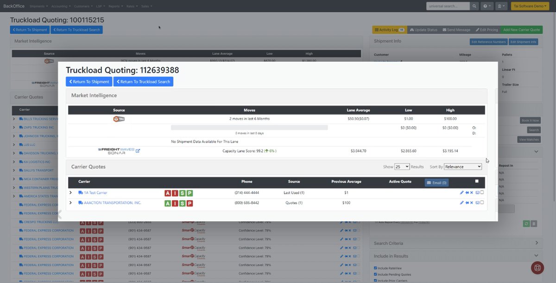Open the Accounting menu

point(61,6)
